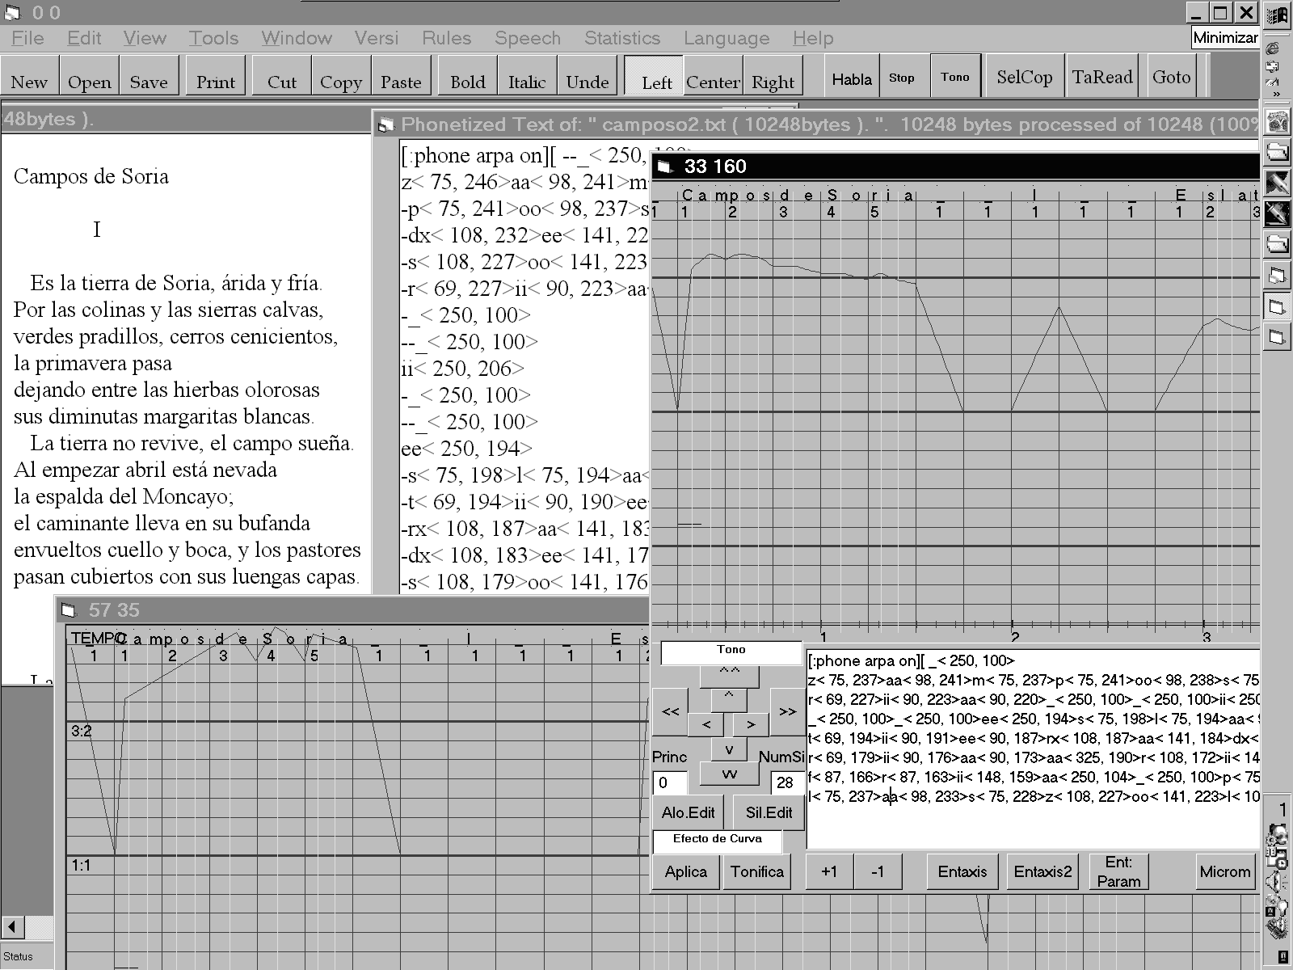Click the single v down button

coord(729,749)
